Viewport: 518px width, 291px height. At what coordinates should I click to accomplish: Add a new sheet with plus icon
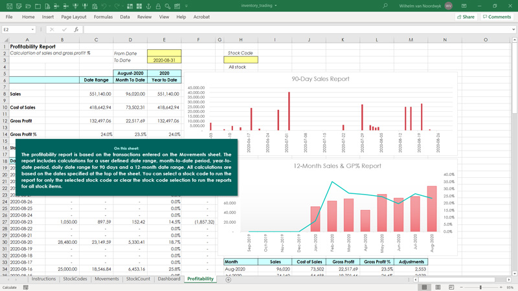pos(228,279)
